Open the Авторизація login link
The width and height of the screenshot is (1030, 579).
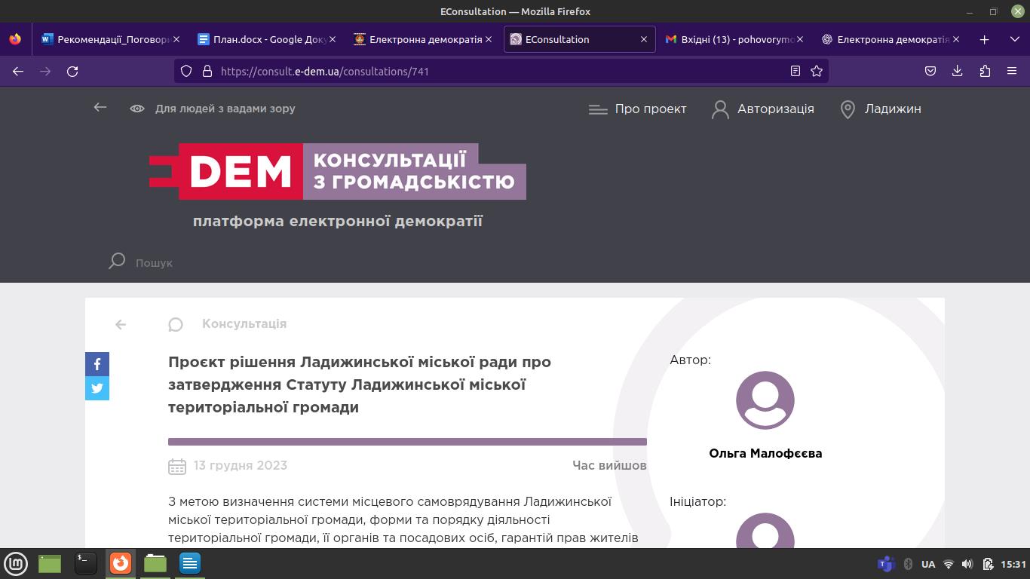coord(775,109)
